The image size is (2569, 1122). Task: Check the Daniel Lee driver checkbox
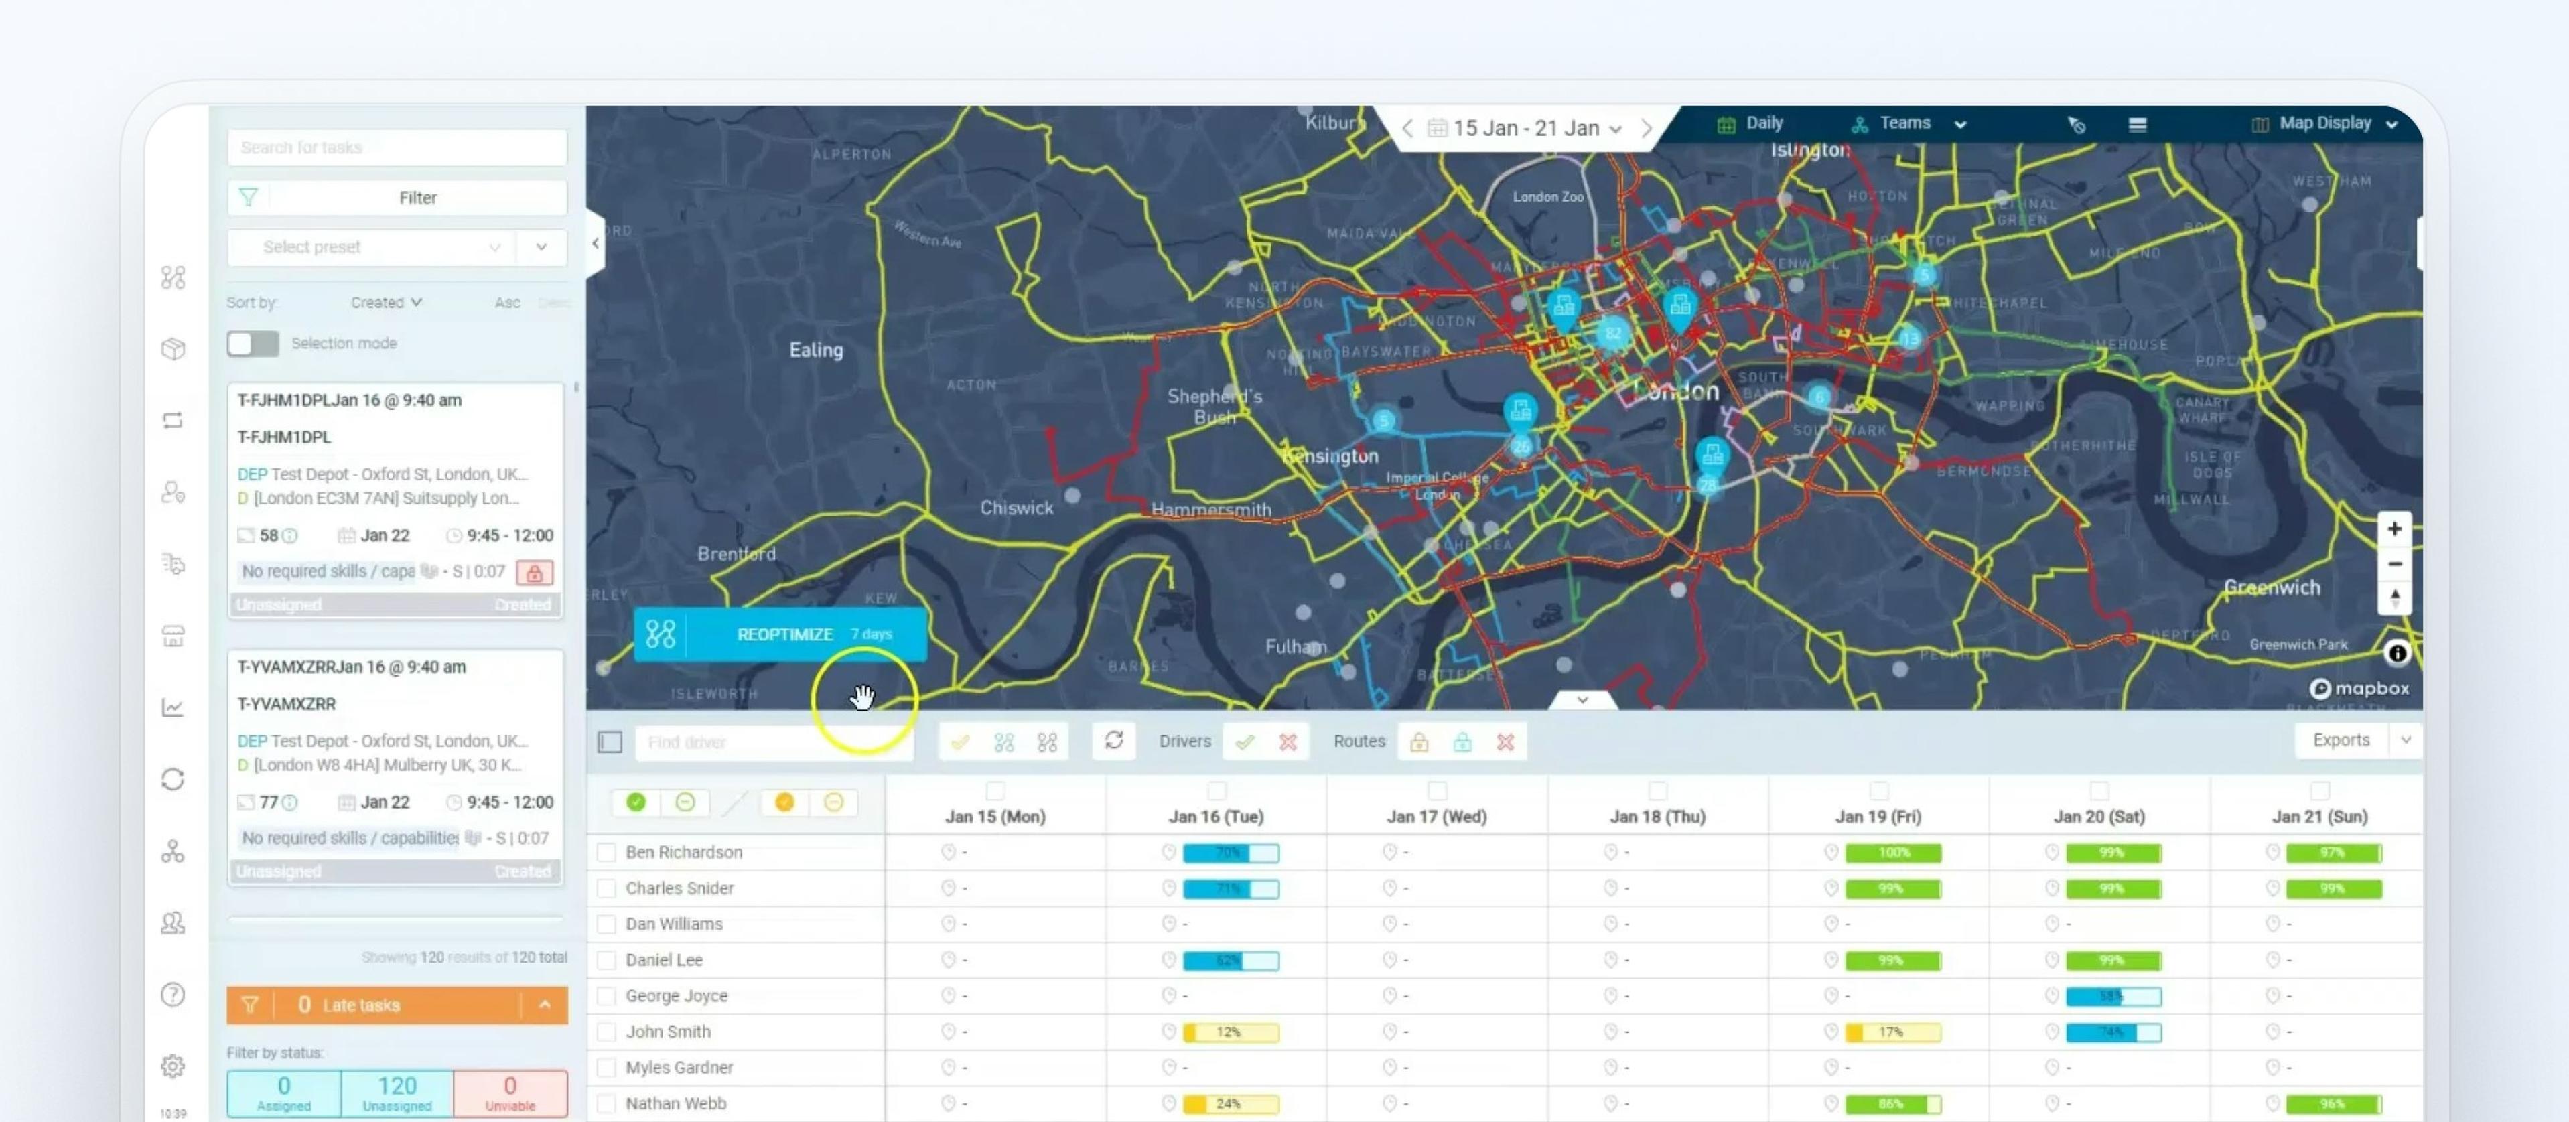tap(606, 961)
